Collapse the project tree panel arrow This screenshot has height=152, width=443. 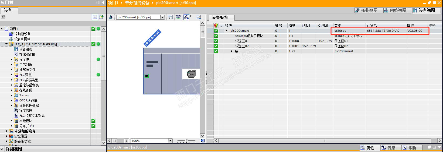point(103,3)
